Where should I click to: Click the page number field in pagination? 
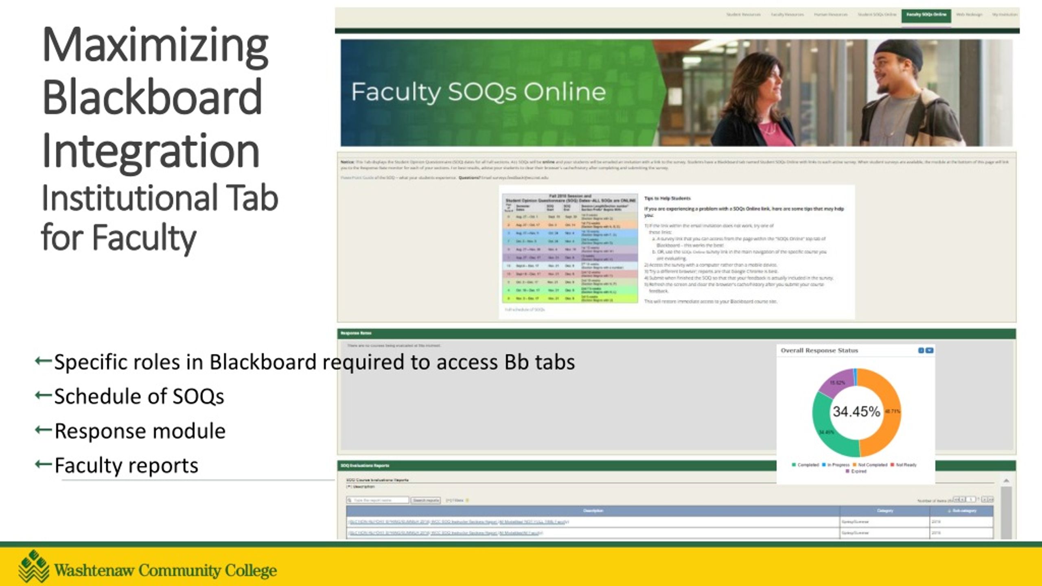971,499
